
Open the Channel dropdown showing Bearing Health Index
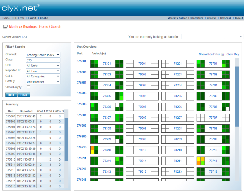click(43, 55)
